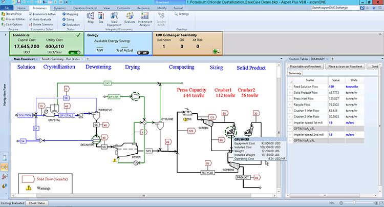Click Check Status button
384x207 pixels.
[x=37, y=203]
